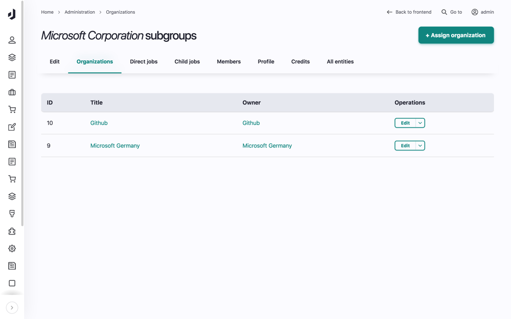Click the Title column header
Image resolution: width=511 pixels, height=319 pixels.
pos(97,103)
